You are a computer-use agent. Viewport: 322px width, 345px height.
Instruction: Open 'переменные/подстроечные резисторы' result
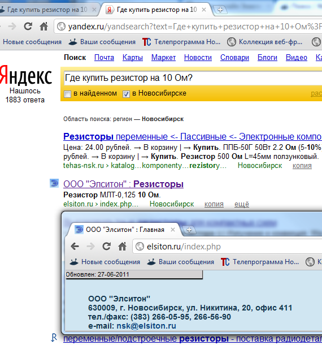point(192,339)
